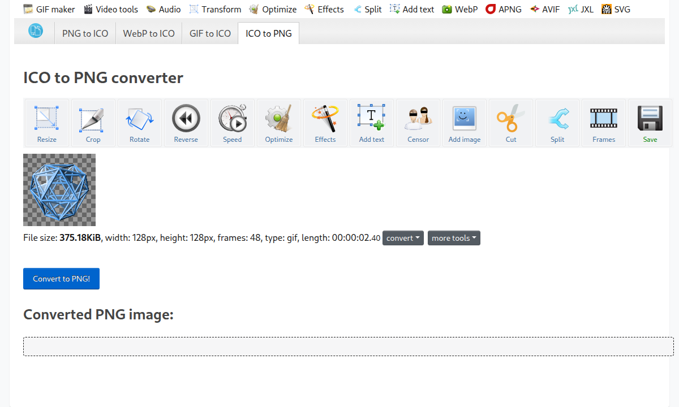Open Add text in top menu bar
679x407 pixels.
click(x=412, y=9)
